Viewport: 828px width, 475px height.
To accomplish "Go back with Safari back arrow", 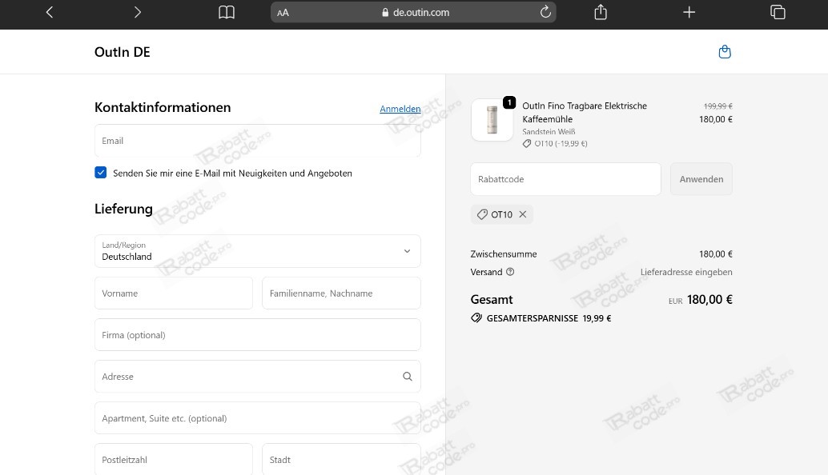I will click(x=50, y=12).
